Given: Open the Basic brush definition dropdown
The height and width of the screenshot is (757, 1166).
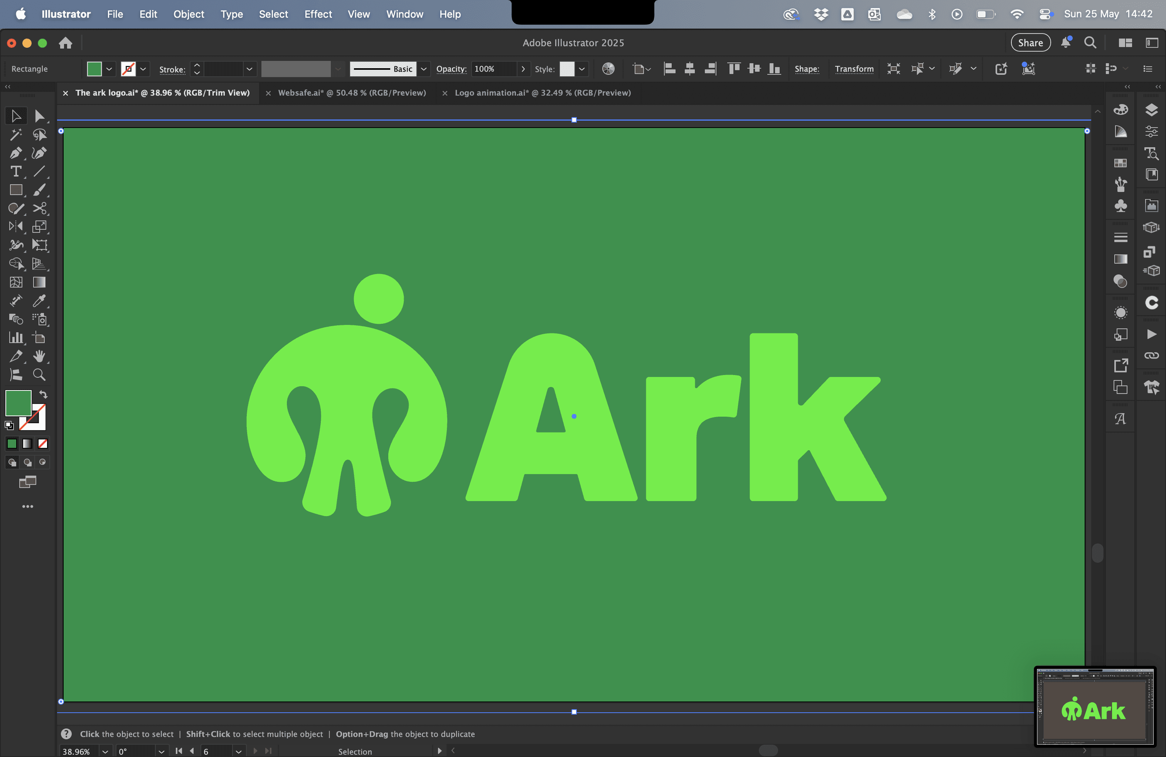Looking at the screenshot, I should click(x=424, y=69).
